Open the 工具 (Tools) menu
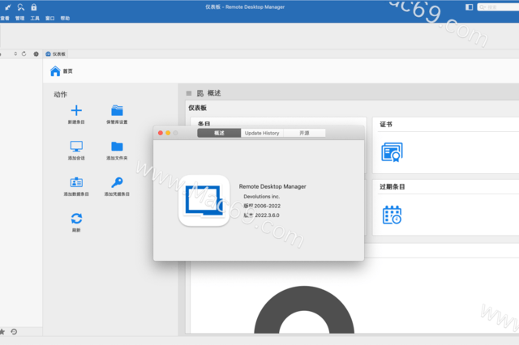The image size is (519, 345). click(x=35, y=18)
